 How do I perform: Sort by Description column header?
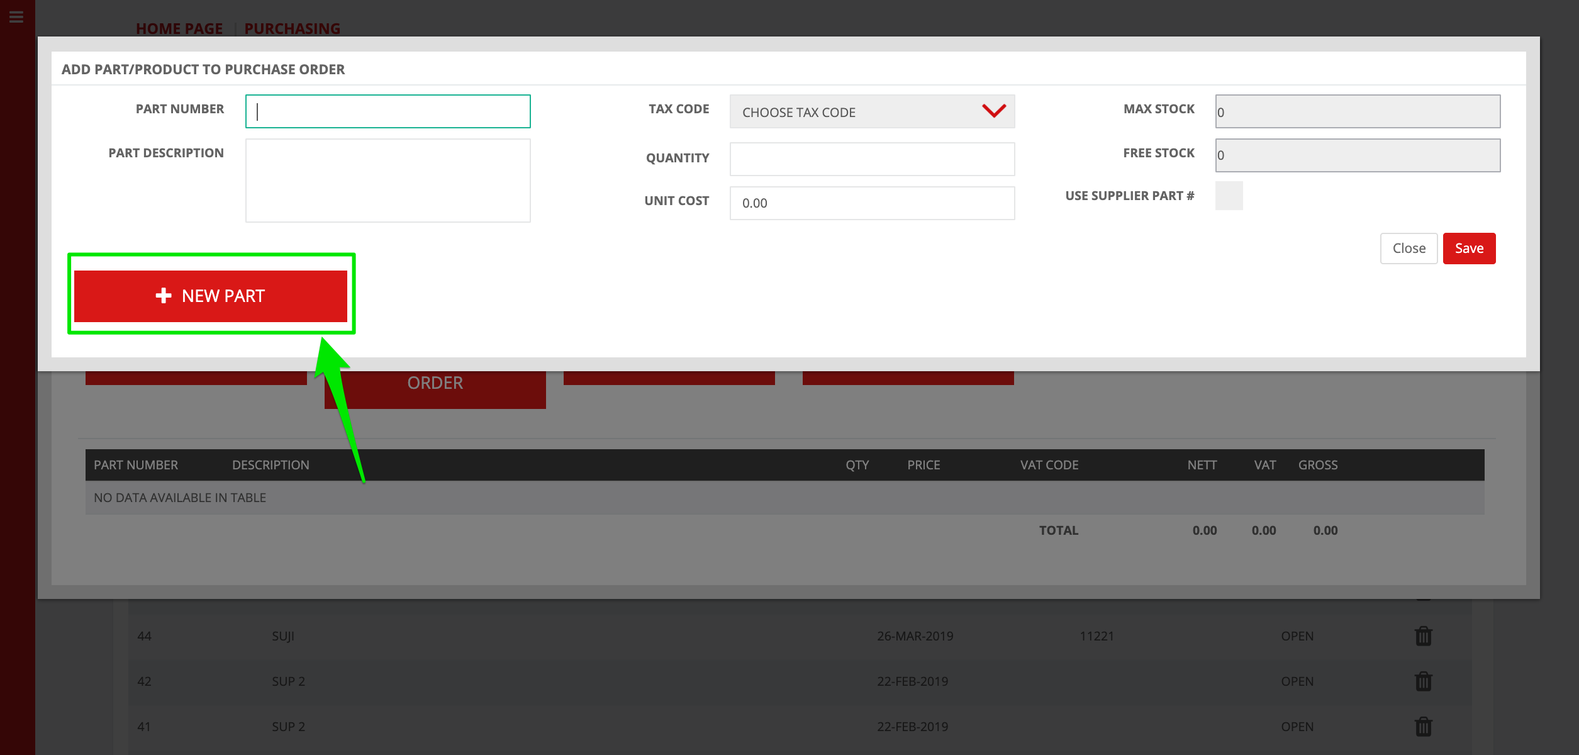(x=271, y=465)
